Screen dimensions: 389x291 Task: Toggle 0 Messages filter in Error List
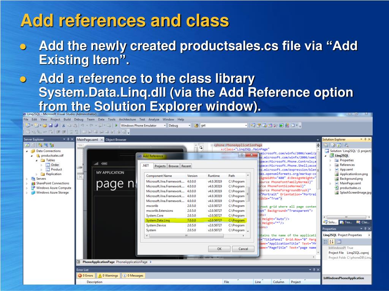pyautogui.click(x=133, y=275)
